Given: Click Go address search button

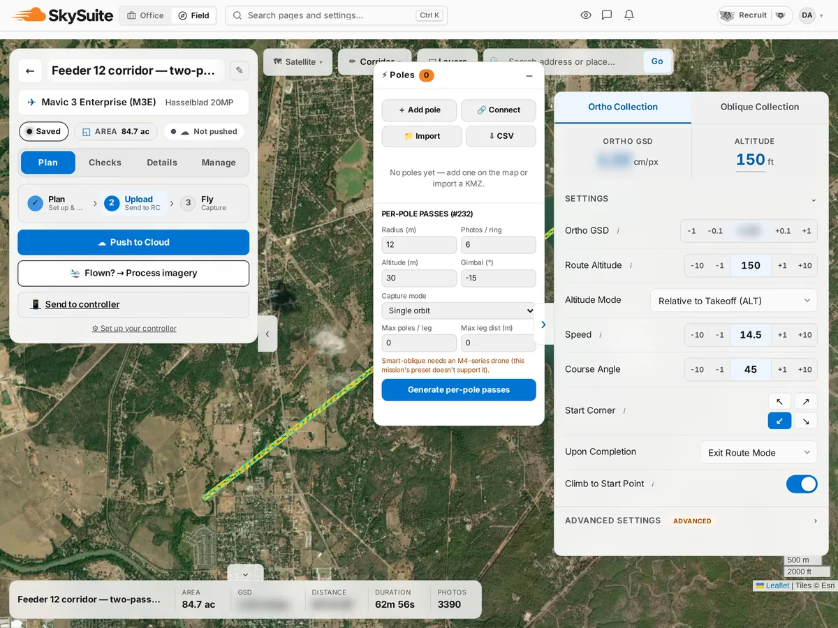Looking at the screenshot, I should coord(657,62).
